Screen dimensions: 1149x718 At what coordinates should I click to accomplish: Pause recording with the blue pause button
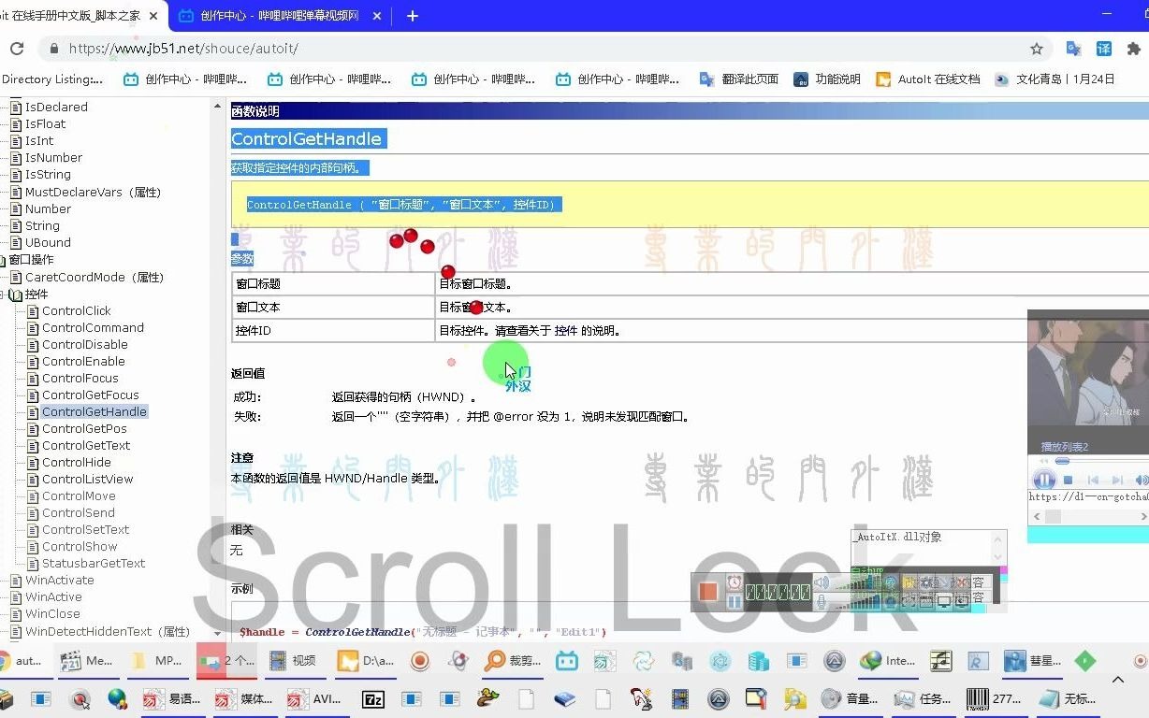[733, 601]
